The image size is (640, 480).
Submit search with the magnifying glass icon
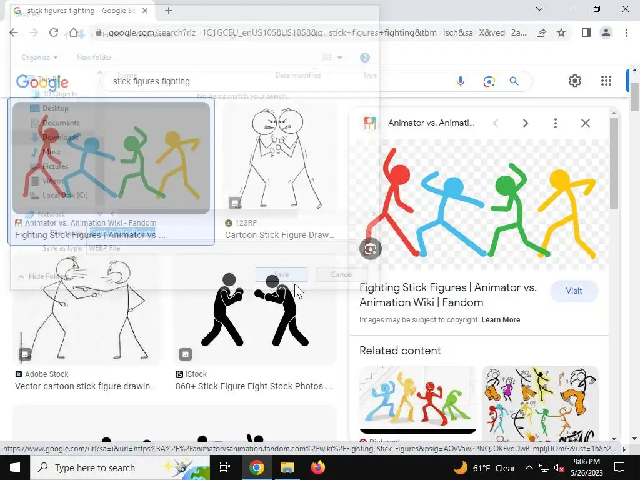coord(514,81)
